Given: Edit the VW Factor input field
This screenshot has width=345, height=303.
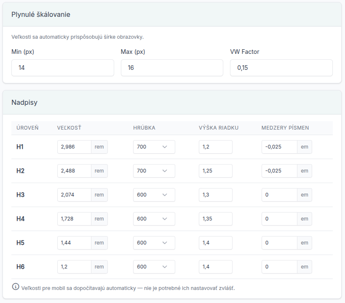Looking at the screenshot, I should [281, 68].
